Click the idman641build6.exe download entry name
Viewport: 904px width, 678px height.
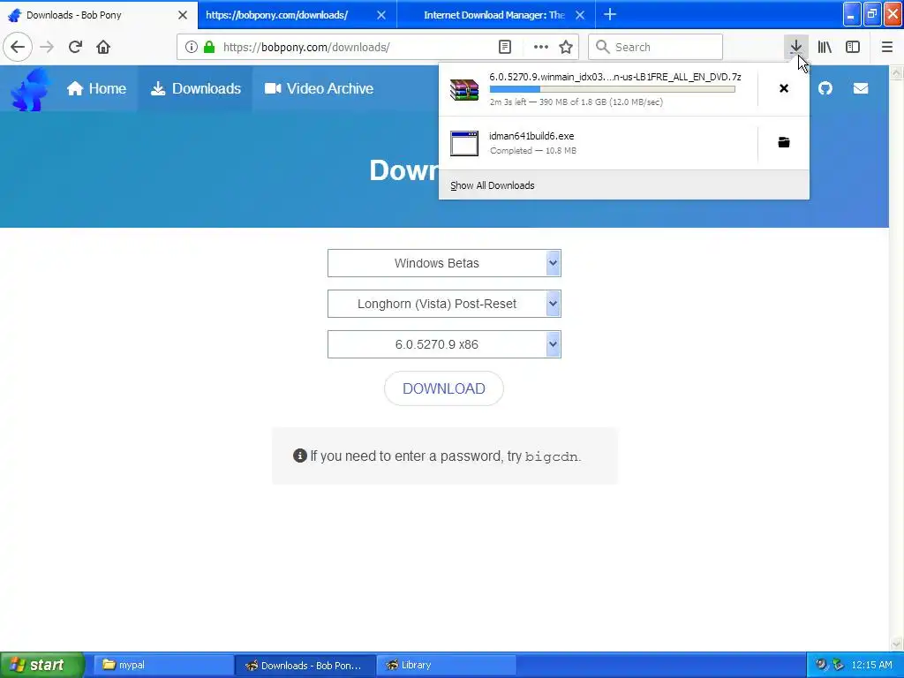tap(531, 136)
